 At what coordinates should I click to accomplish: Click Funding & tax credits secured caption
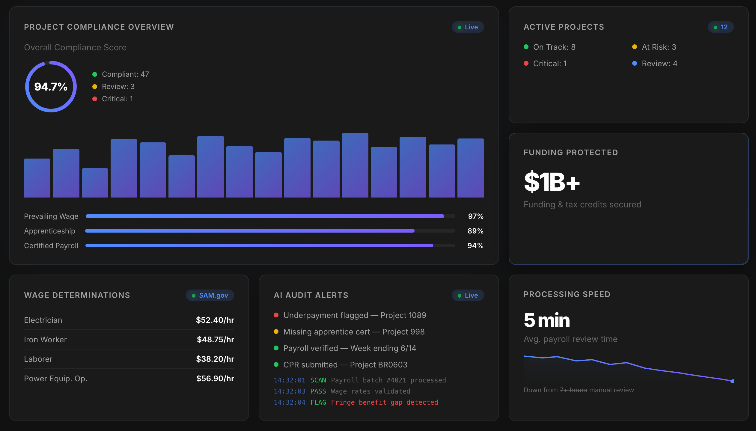(x=582, y=204)
